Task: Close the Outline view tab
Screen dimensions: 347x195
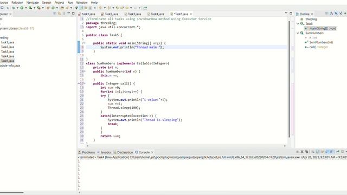Action: point(312,14)
